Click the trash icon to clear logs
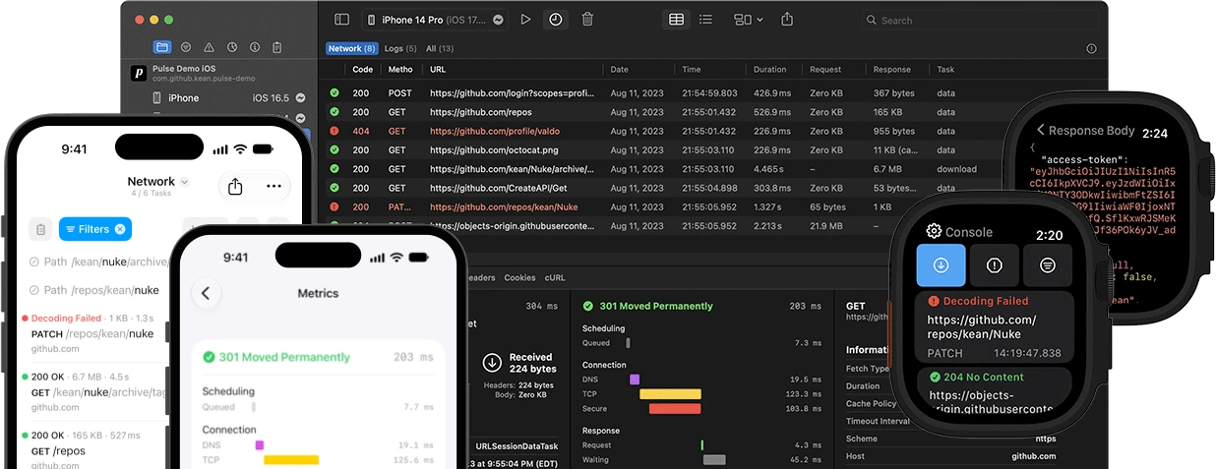Viewport: 1216px width, 469px height. click(x=587, y=20)
